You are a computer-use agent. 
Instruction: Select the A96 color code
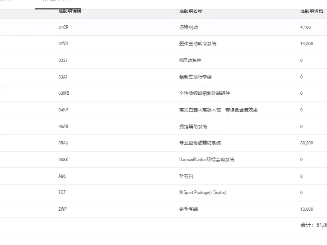(62, 176)
